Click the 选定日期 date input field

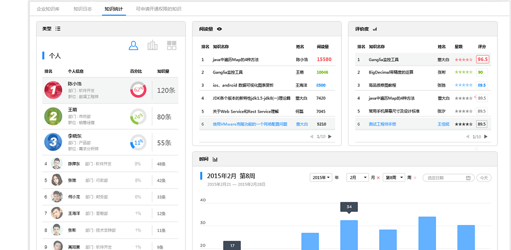coord(448,177)
